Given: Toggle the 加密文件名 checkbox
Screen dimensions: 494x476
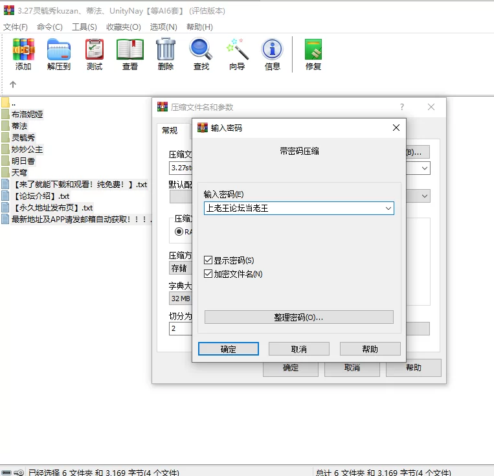Looking at the screenshot, I should point(208,274).
